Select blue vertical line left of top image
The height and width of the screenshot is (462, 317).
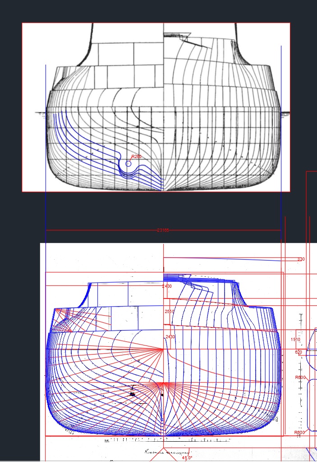46,135
